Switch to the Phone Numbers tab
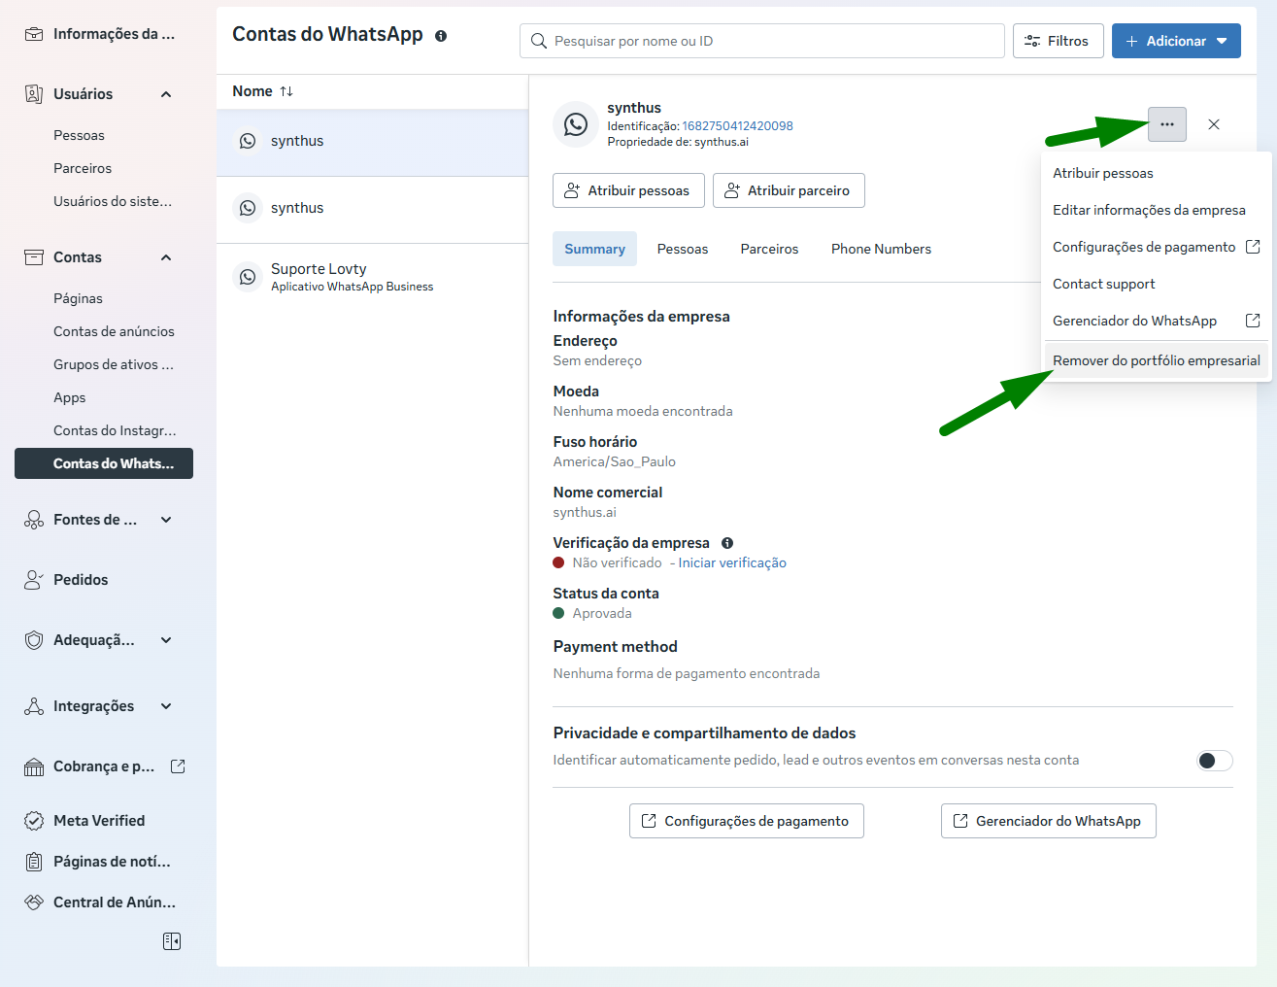1277x987 pixels. (x=881, y=249)
